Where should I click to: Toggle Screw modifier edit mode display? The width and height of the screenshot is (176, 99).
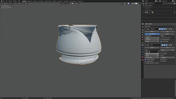167,45
